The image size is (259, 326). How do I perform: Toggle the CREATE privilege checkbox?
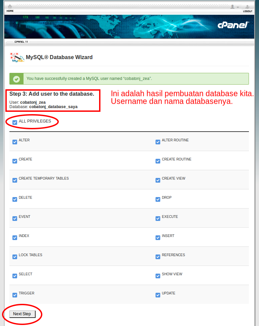click(15, 161)
